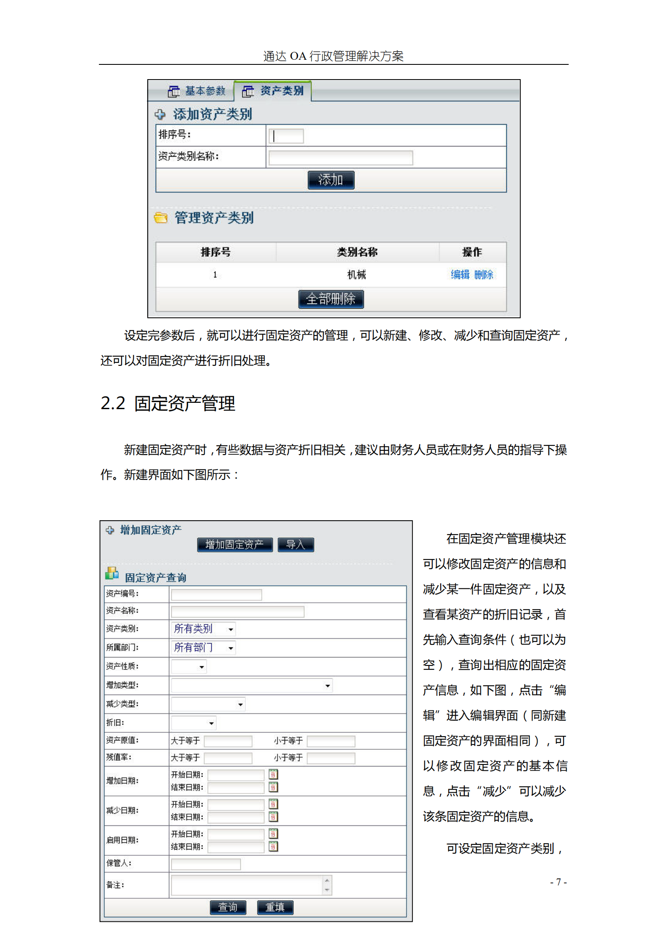Focus 残值率 小于等于 field

331,758
